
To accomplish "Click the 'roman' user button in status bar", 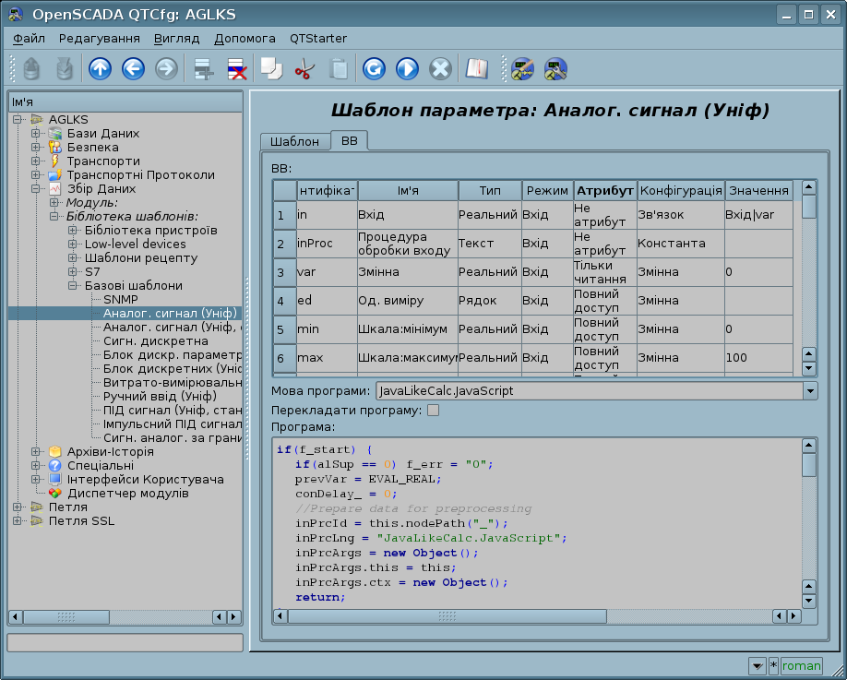I will (x=801, y=665).
